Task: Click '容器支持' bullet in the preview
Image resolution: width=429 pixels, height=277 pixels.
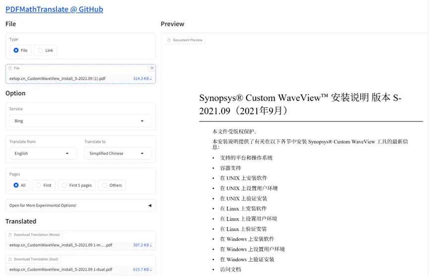Action: (230, 168)
